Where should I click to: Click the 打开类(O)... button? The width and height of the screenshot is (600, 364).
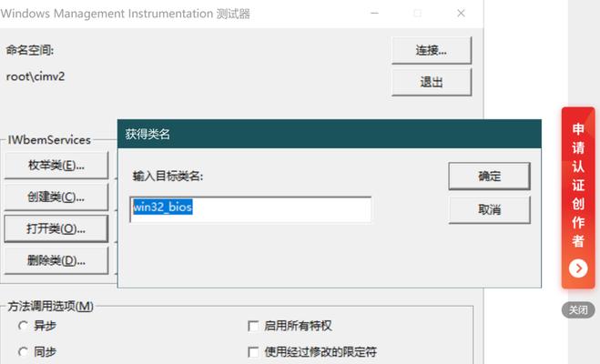click(56, 228)
